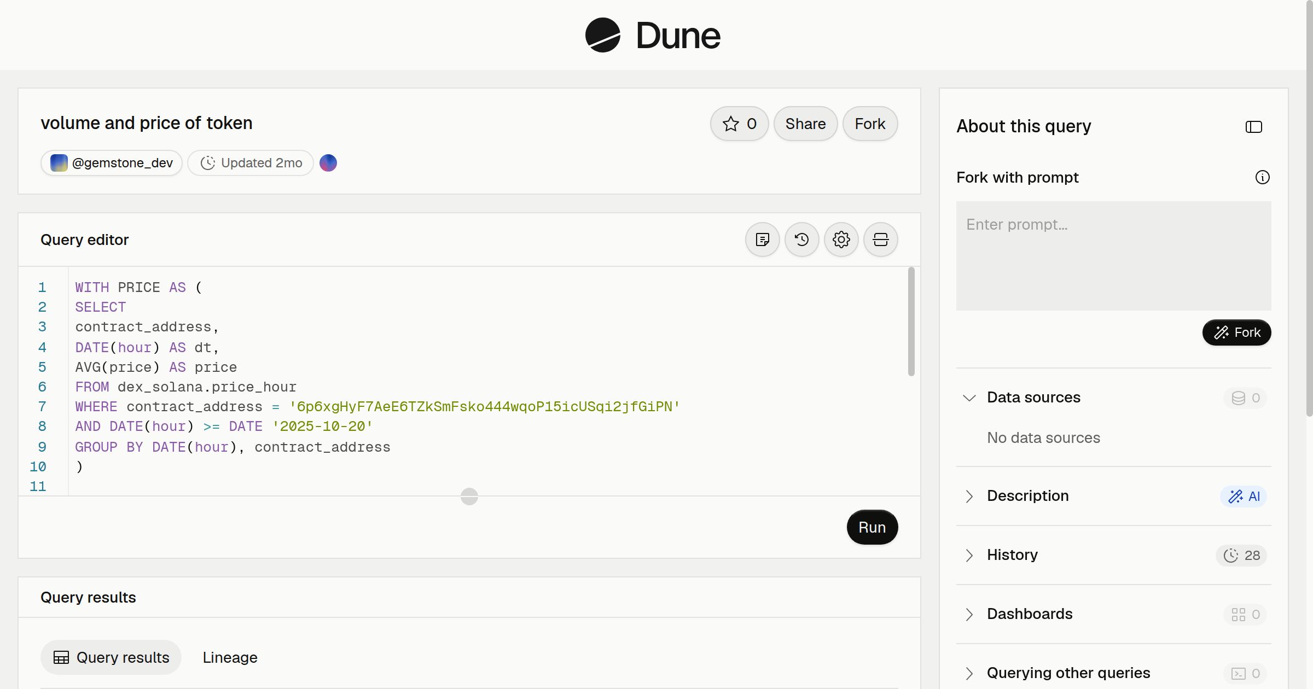Click the page's vertical scrollbar

[x=1309, y=208]
